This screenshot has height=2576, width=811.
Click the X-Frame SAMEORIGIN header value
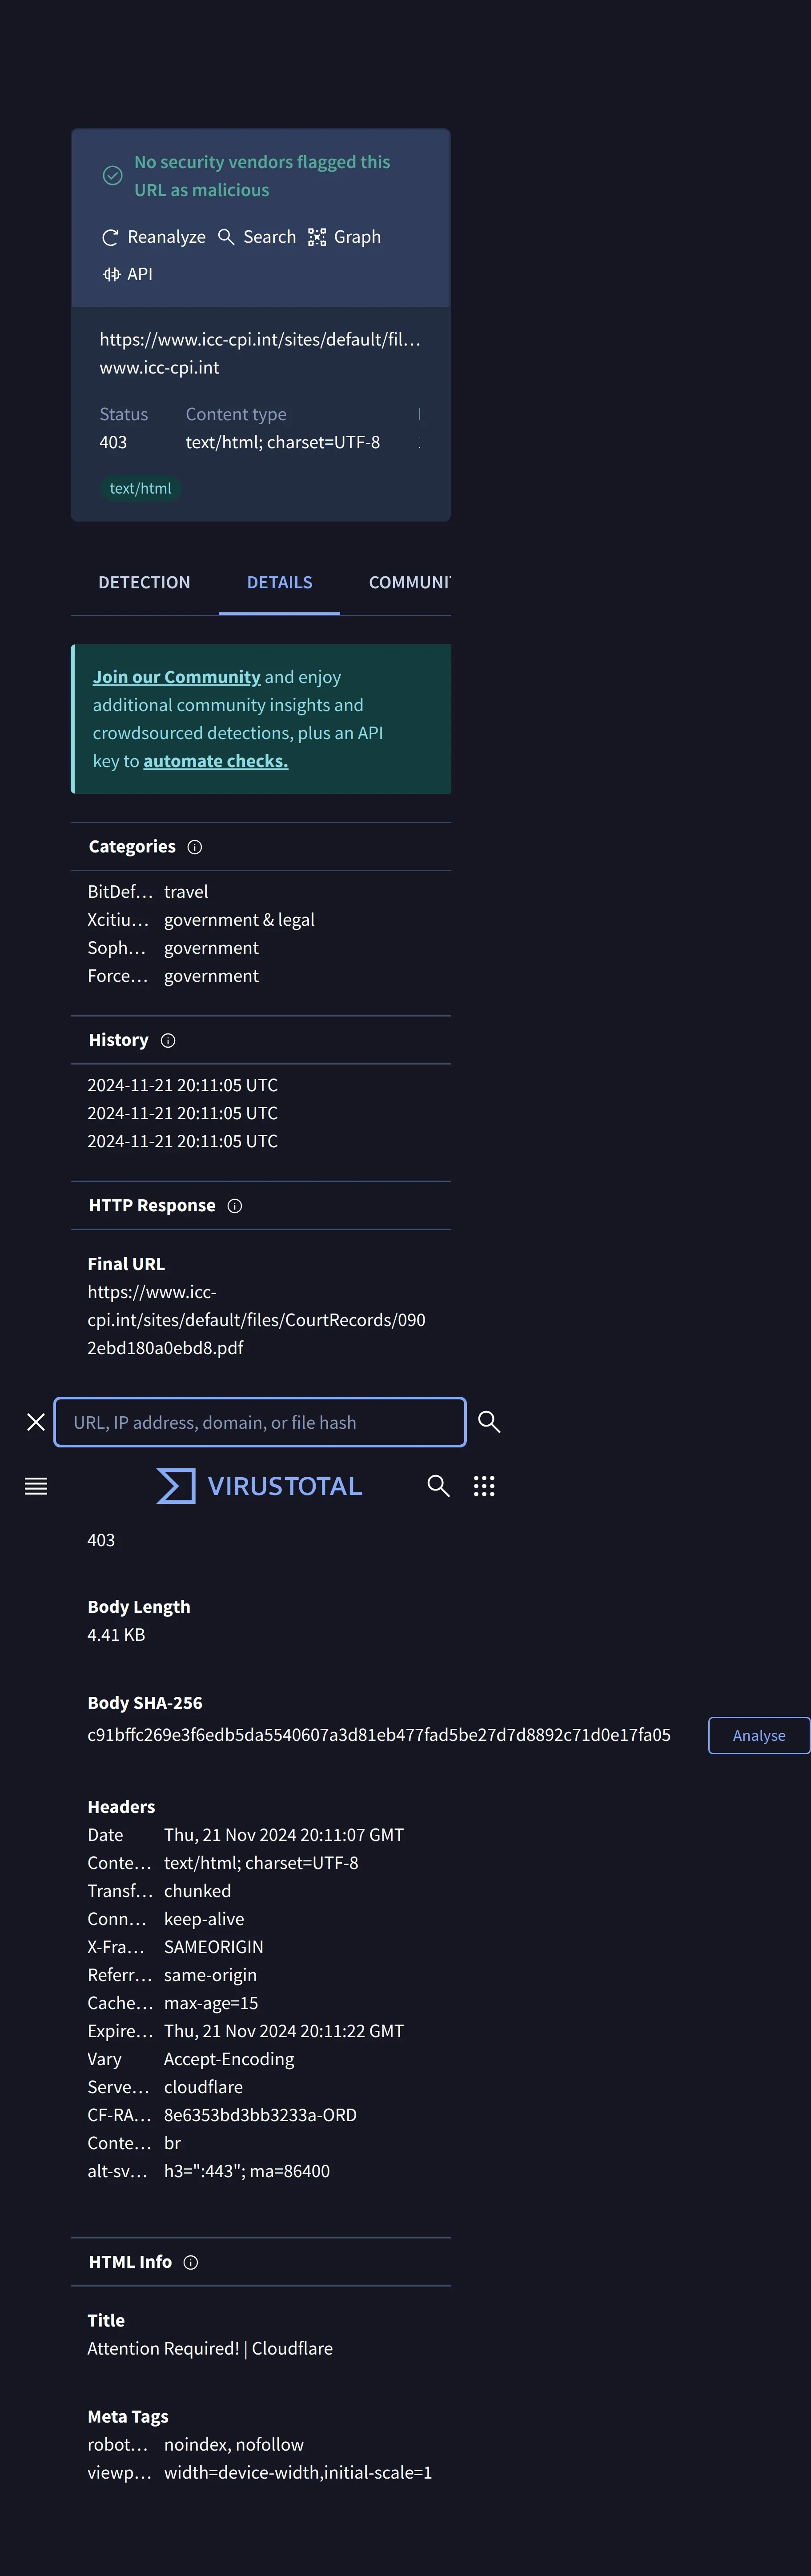214,1947
